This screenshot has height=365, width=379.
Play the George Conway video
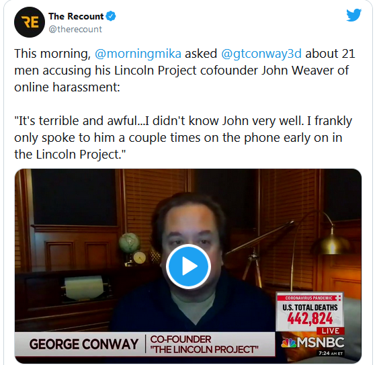pyautogui.click(x=188, y=266)
